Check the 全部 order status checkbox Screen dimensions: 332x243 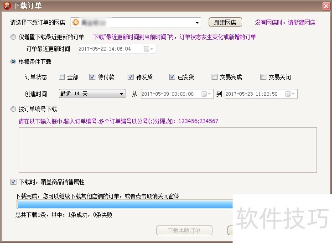click(62, 77)
